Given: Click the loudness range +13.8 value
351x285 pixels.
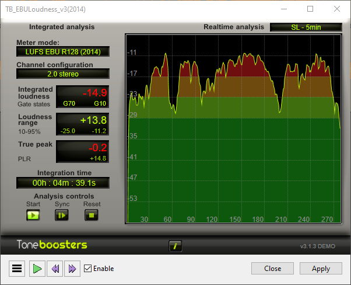Looking at the screenshot, I should pos(93,120).
